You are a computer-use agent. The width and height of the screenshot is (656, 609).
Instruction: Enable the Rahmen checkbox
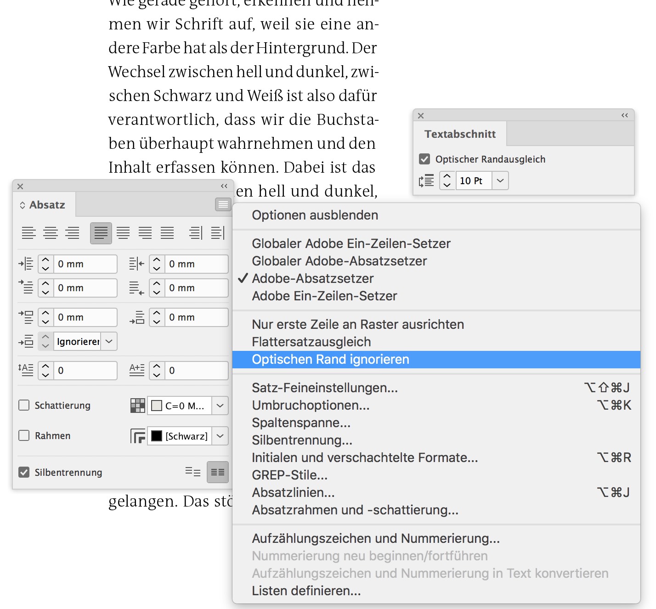coord(24,435)
